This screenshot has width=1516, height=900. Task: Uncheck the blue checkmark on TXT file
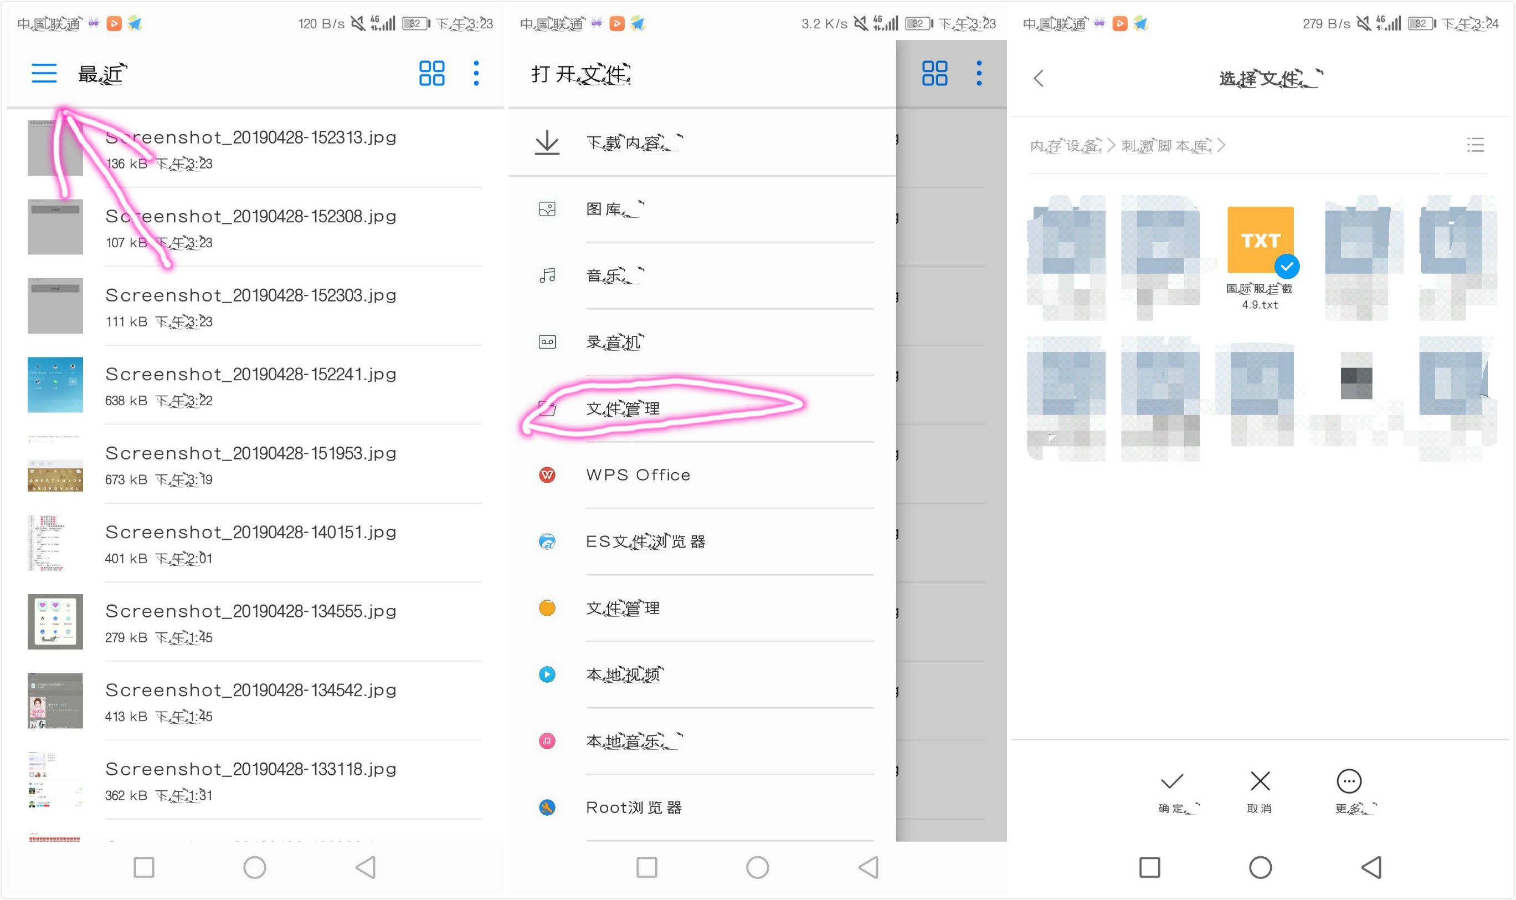click(1286, 266)
